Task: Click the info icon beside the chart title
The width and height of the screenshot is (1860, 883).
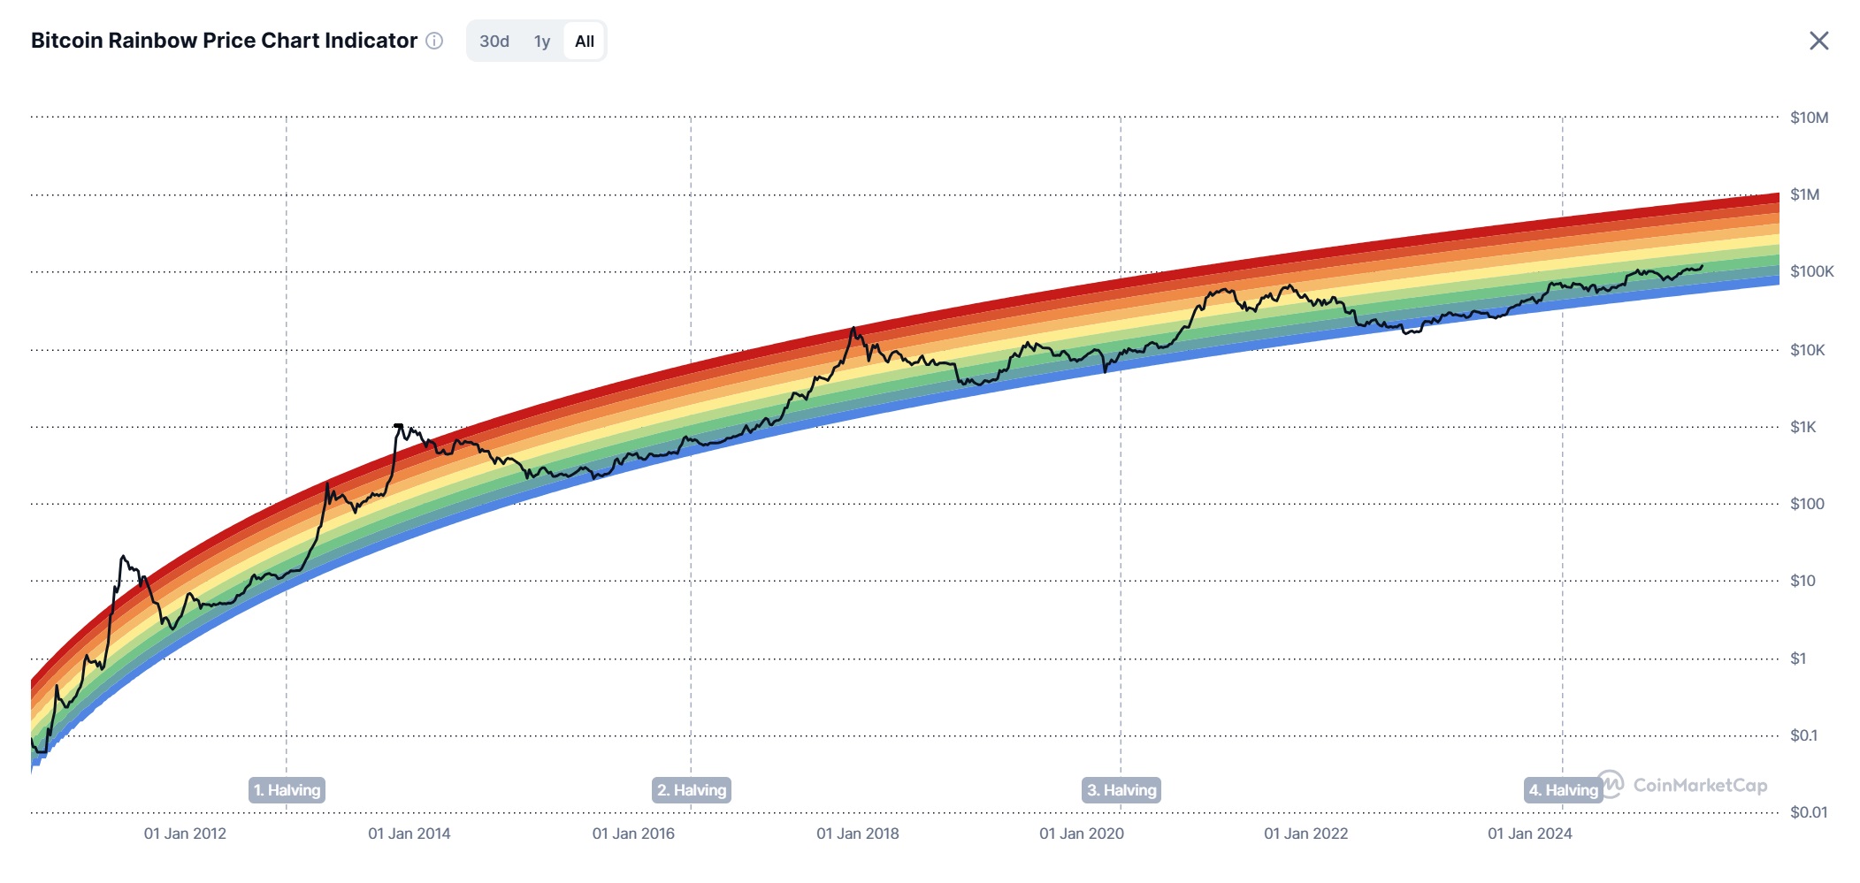Action: [x=434, y=41]
